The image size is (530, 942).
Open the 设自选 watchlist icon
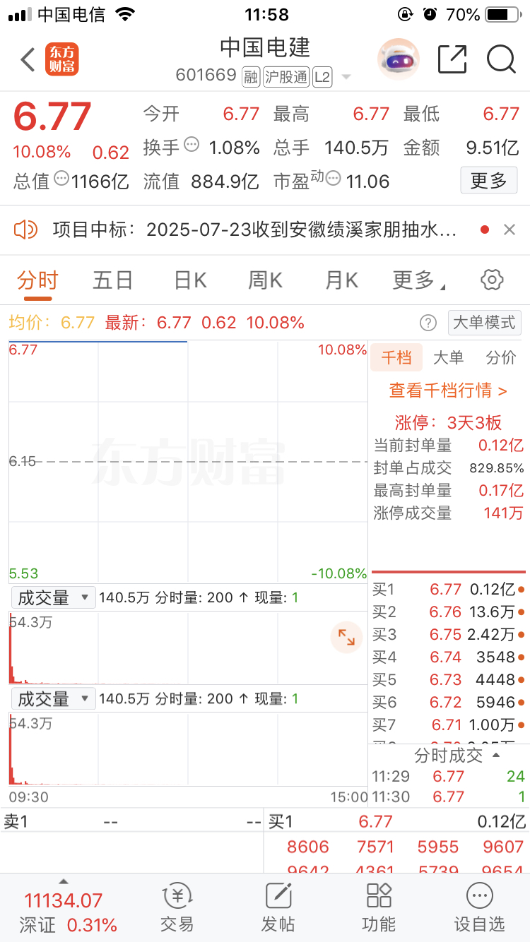click(x=480, y=907)
